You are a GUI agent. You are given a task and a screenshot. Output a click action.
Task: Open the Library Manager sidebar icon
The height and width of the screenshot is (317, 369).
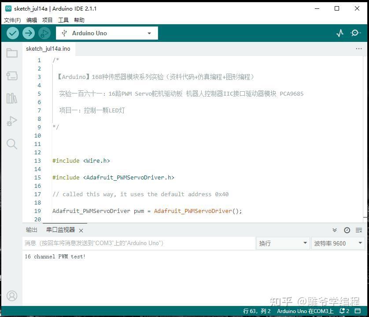point(12,98)
